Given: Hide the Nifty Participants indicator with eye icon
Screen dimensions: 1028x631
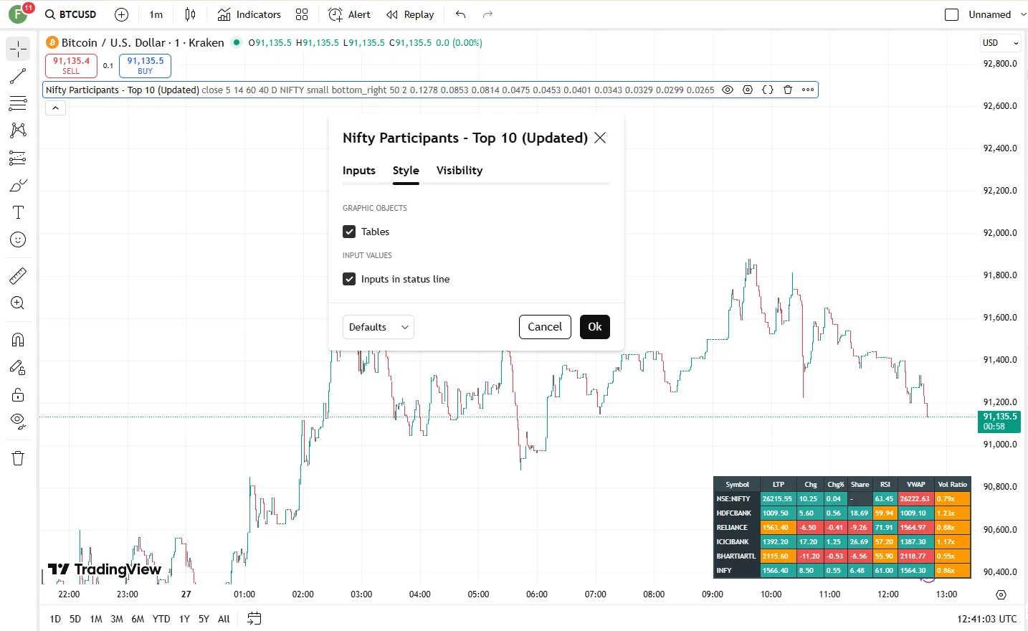Looking at the screenshot, I should coord(728,90).
